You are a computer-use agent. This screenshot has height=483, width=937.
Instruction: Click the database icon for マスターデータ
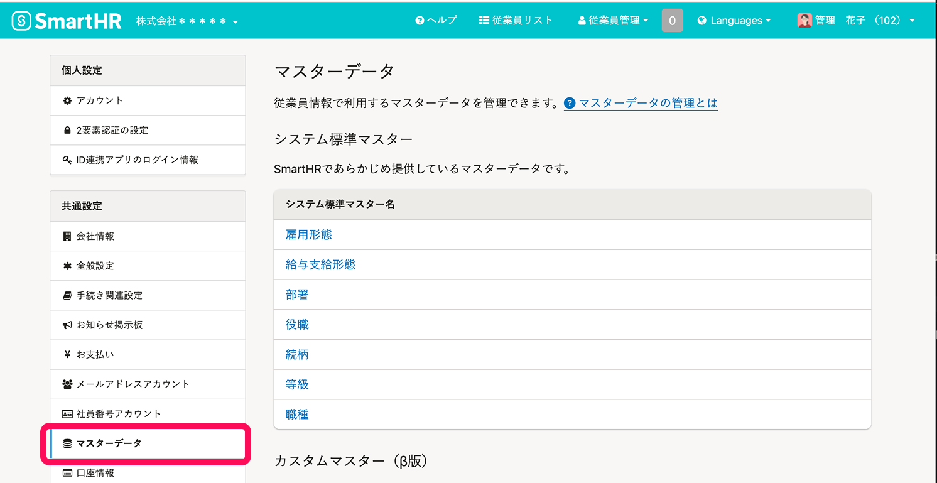pos(67,444)
